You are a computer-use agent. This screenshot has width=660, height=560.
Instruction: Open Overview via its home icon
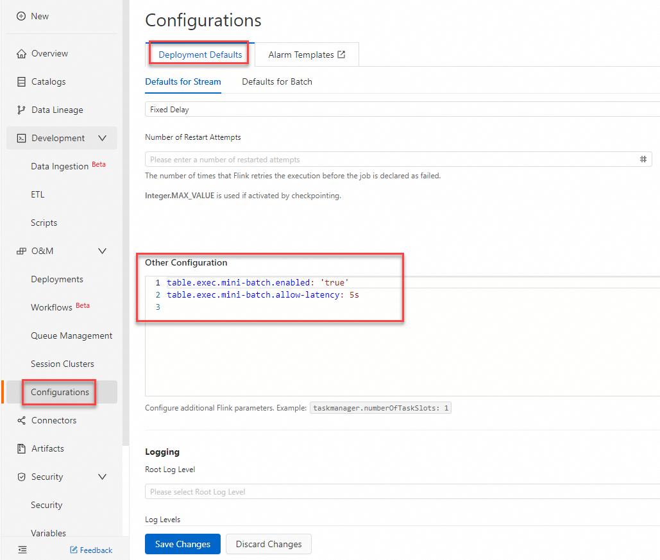click(x=21, y=53)
